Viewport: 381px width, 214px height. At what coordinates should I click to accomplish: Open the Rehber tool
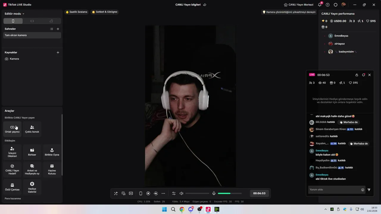32,152
